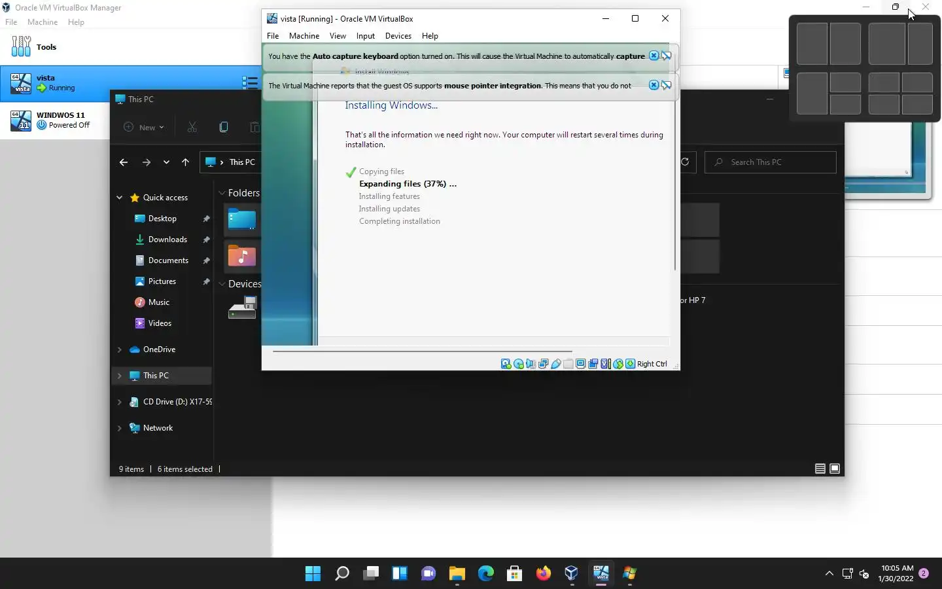The image size is (942, 589).
Task: Click the Copy icon in File Explorer toolbar
Action: 224,127
